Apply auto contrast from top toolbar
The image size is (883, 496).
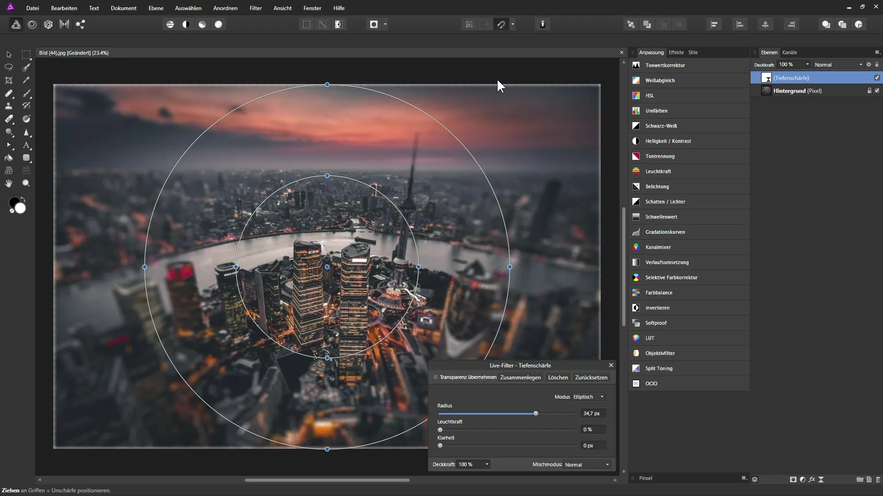[x=186, y=25]
